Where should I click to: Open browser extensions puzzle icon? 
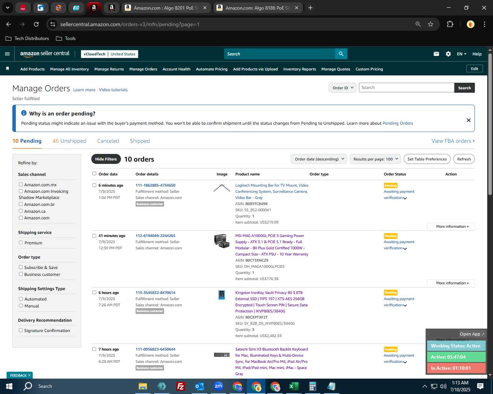[450, 24]
